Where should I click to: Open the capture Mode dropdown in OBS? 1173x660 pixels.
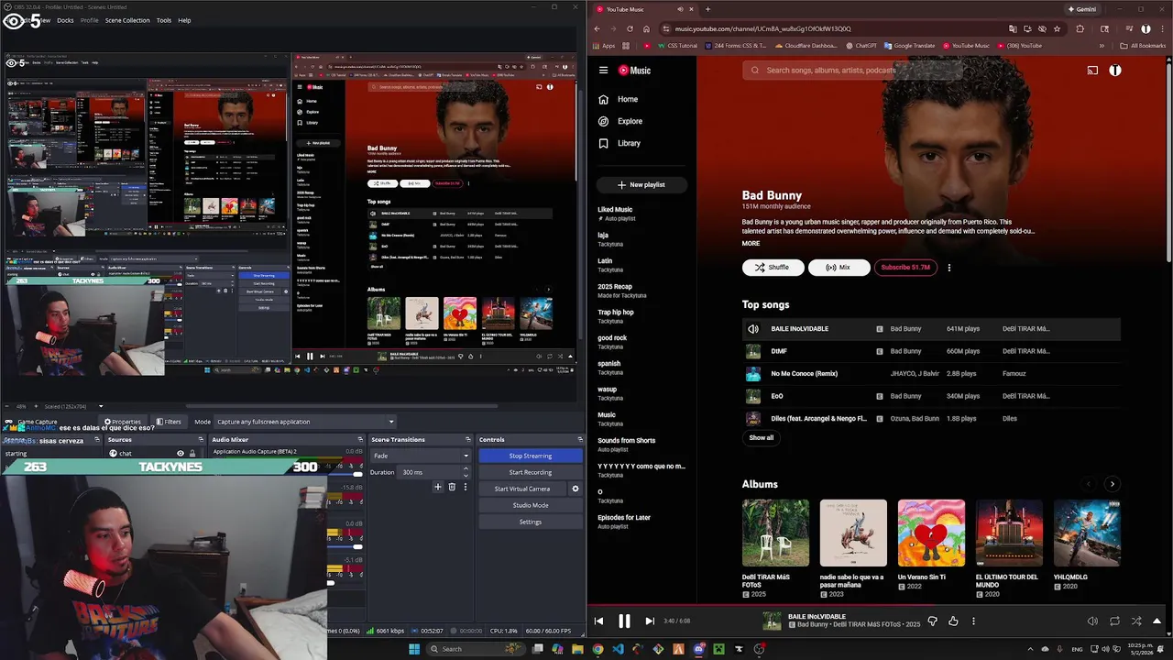[x=305, y=422]
